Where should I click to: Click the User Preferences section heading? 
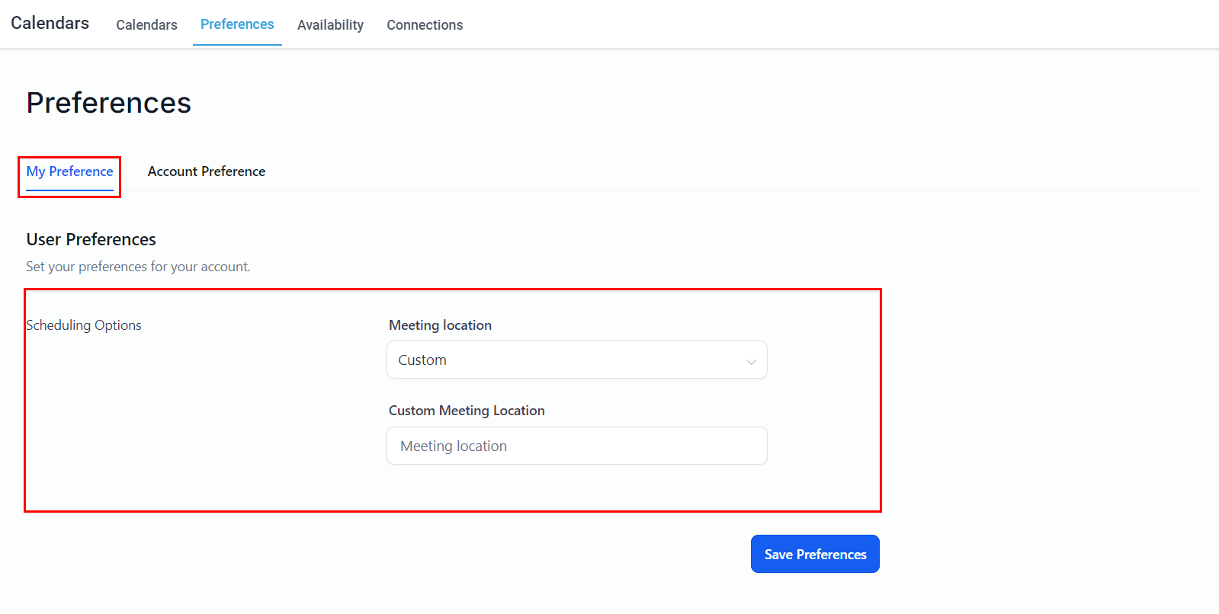coord(91,239)
